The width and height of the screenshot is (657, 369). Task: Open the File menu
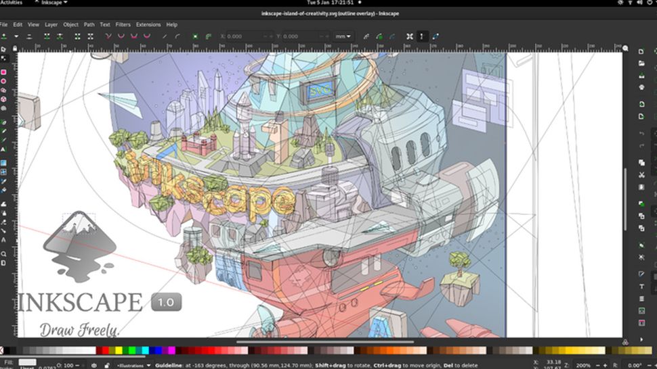(x=4, y=24)
